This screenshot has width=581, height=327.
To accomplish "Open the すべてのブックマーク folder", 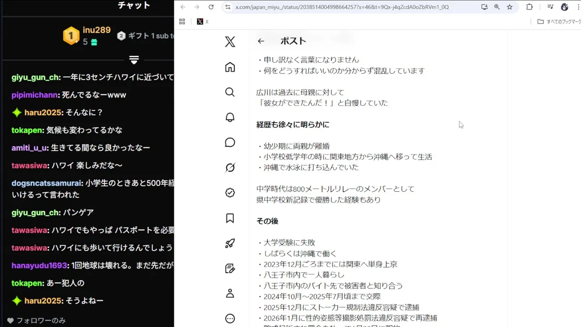I will click(559, 21).
